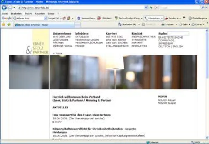Open NEWSLETTER link
Image resolution: width=209 pixels, height=144 pixels.
coord(140,46)
